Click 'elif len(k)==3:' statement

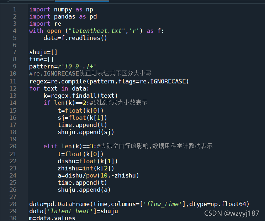click(x=70, y=146)
